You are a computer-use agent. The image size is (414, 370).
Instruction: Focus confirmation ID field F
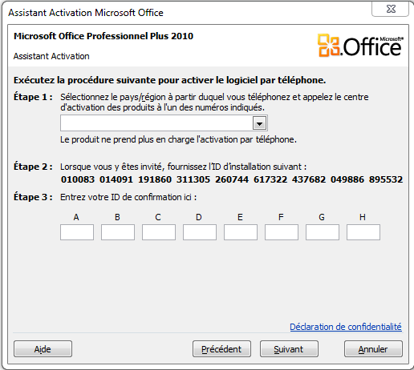click(x=282, y=232)
